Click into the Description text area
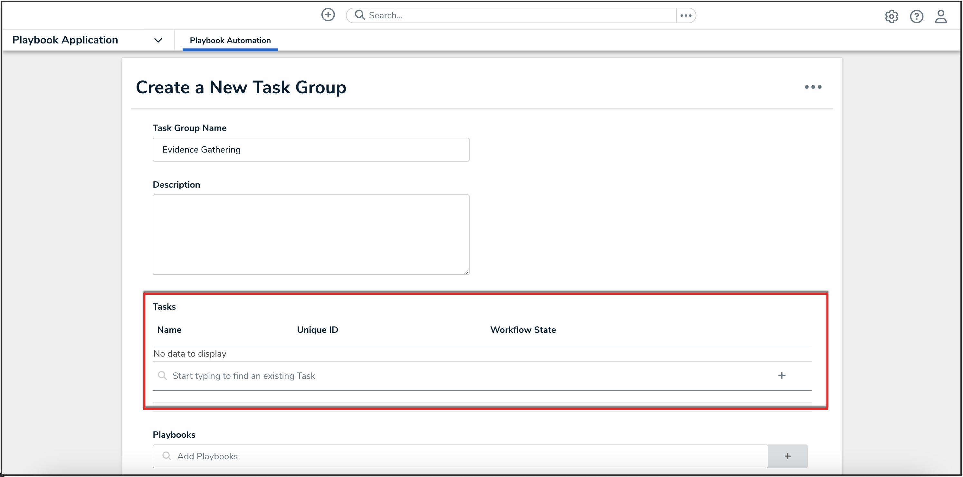Viewport: 963px width, 477px height. click(311, 234)
